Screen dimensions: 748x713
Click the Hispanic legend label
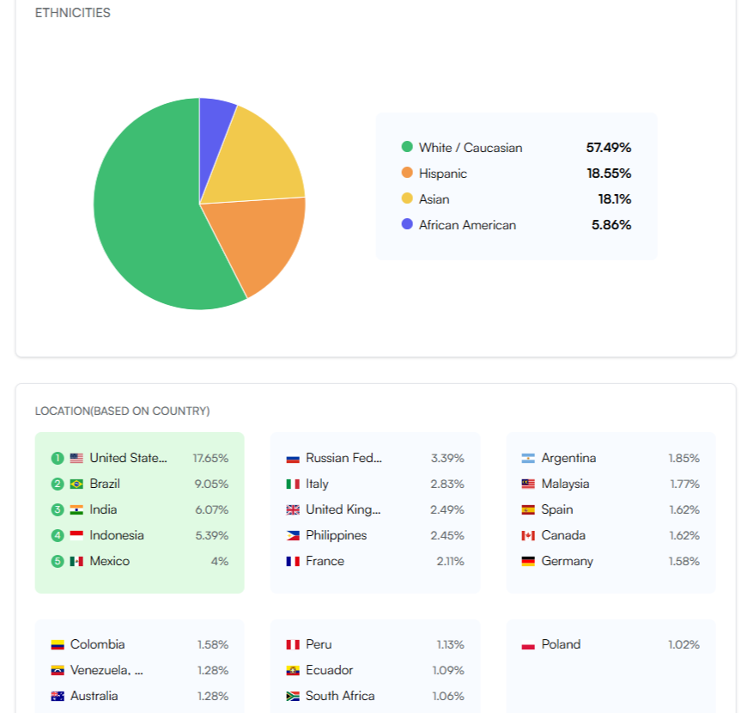tap(442, 174)
